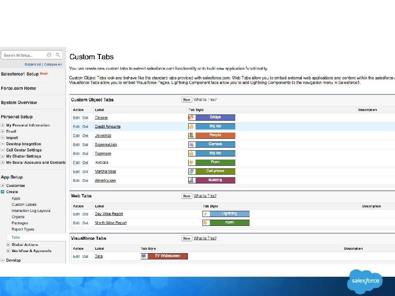The image size is (395, 296).
Task: Open the Merchandise label link
Action: [105, 172]
